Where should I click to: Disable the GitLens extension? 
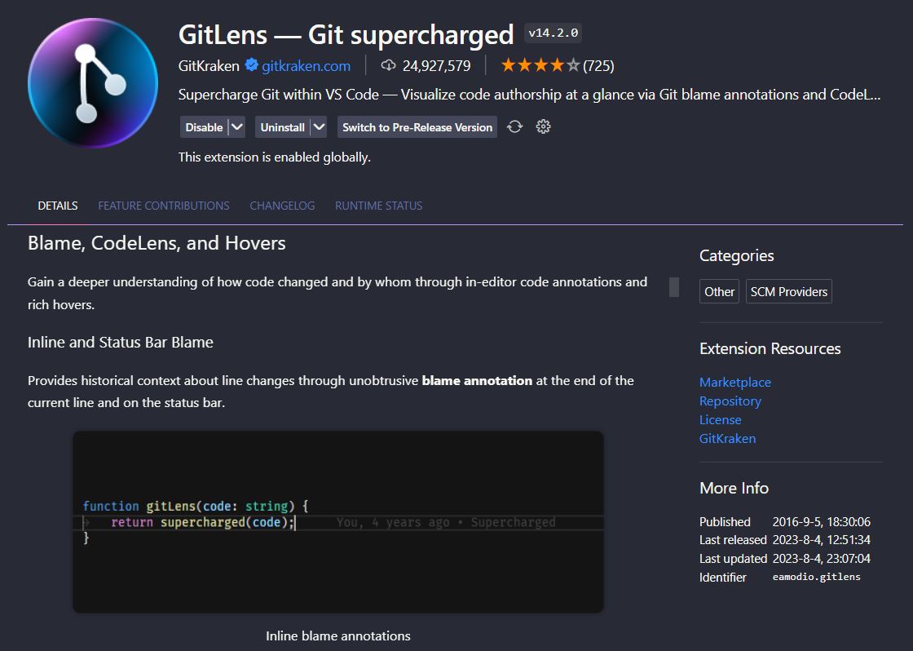(204, 126)
